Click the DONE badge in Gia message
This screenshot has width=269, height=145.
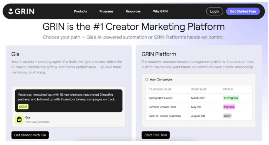coord(23,106)
